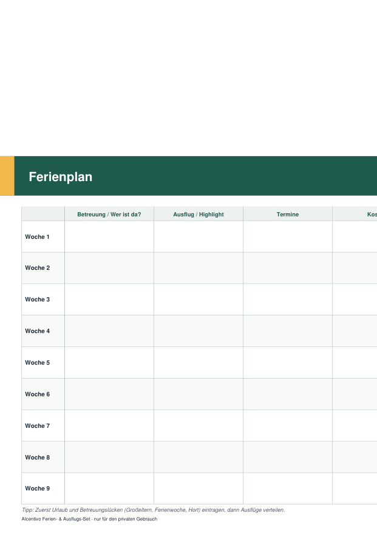Screen dimensions: 377x533
Task: Click the Termine cell for Woche 9
Action: (288, 489)
